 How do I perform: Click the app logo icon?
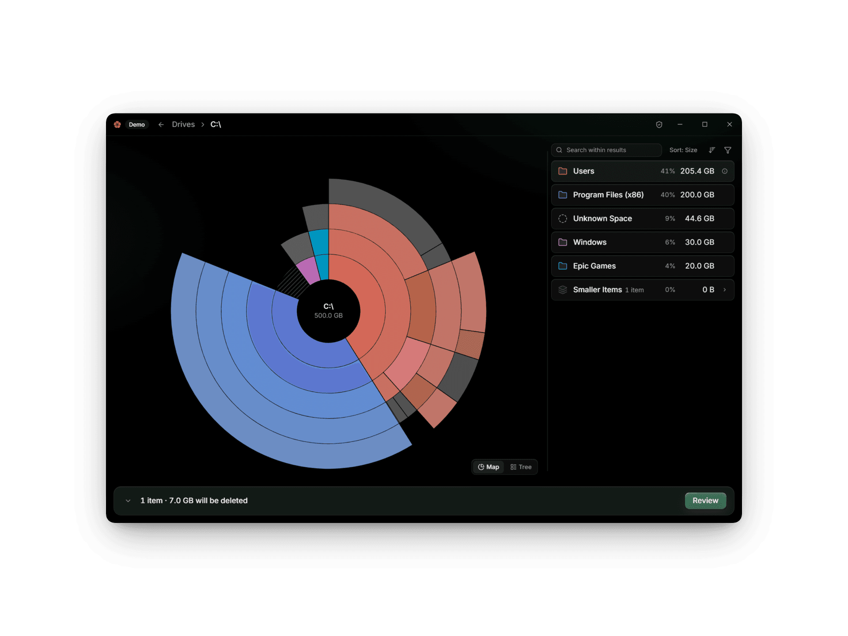pos(117,125)
